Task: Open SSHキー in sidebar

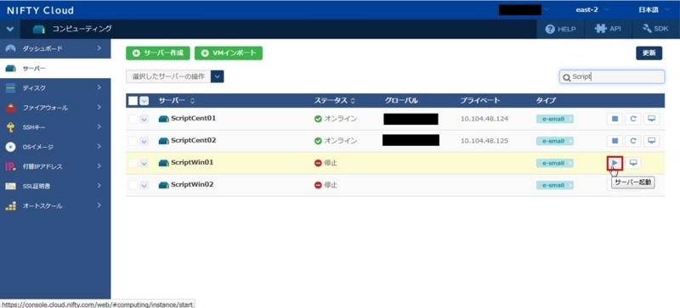Action: (55, 127)
